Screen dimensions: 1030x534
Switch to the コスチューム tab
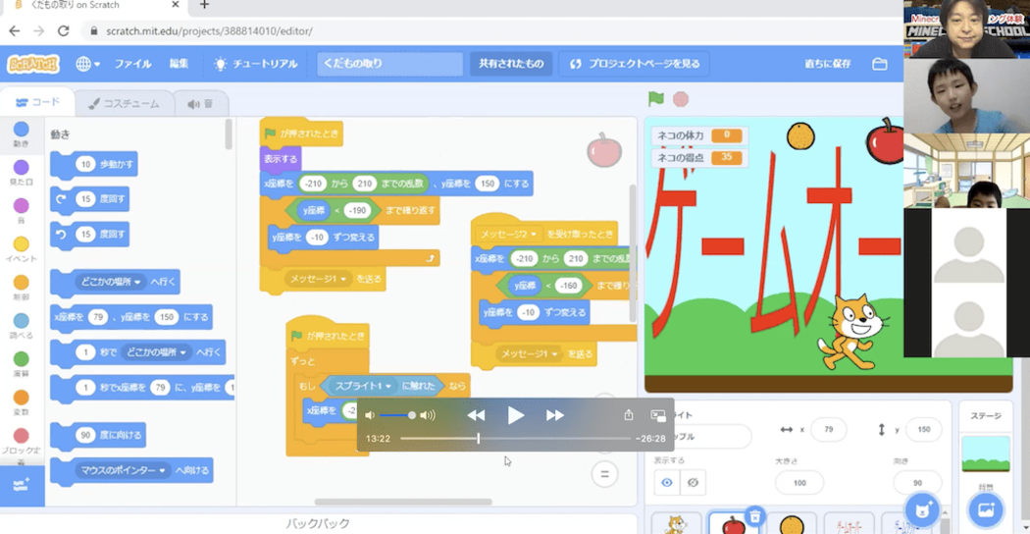126,103
